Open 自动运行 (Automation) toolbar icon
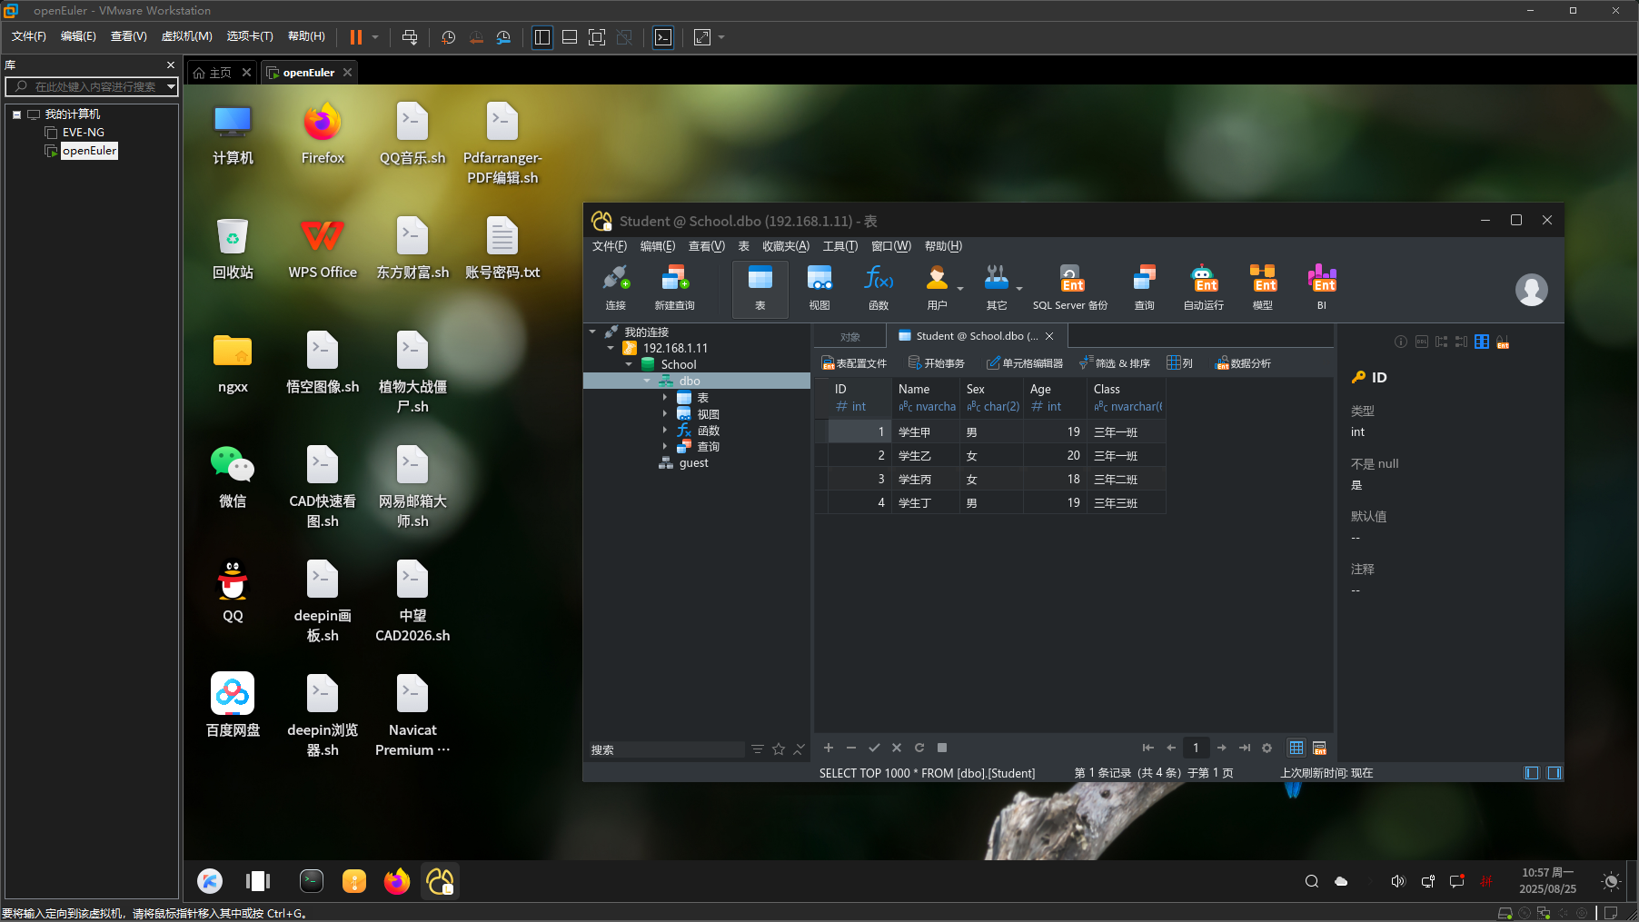The height and width of the screenshot is (922, 1639). coord(1203,287)
